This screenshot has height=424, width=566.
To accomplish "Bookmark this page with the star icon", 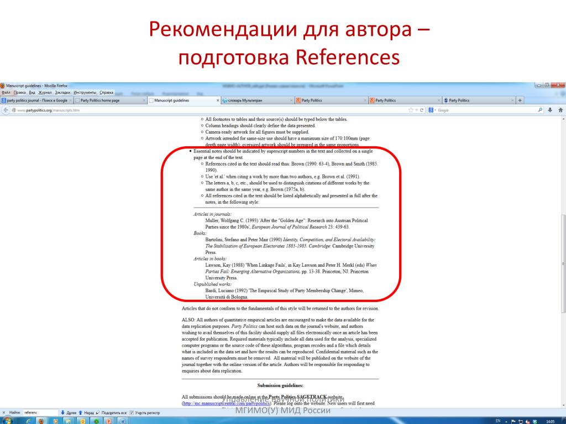I will pos(411,110).
